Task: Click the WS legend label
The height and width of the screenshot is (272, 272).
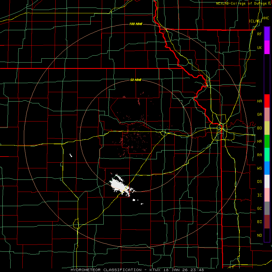Action: (x=259, y=168)
